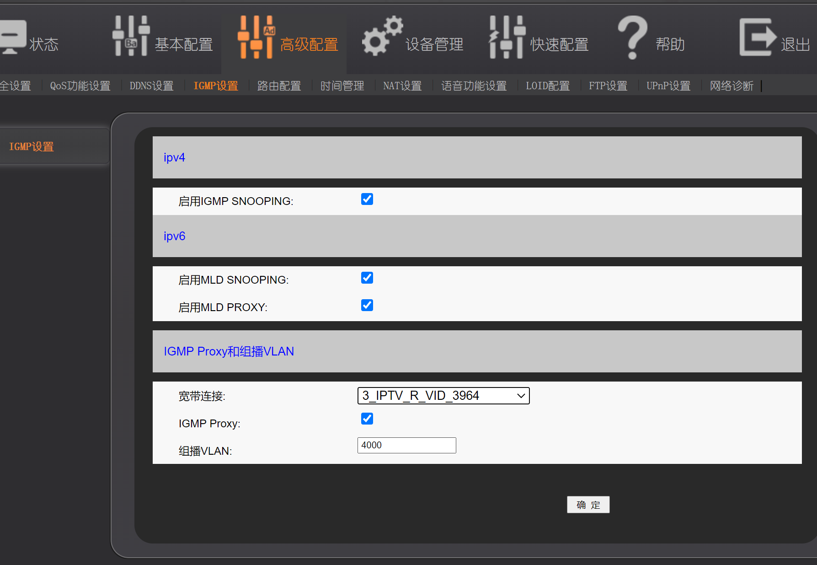817x565 pixels.
Task: Go to the NAT设置 page
Action: (x=402, y=86)
